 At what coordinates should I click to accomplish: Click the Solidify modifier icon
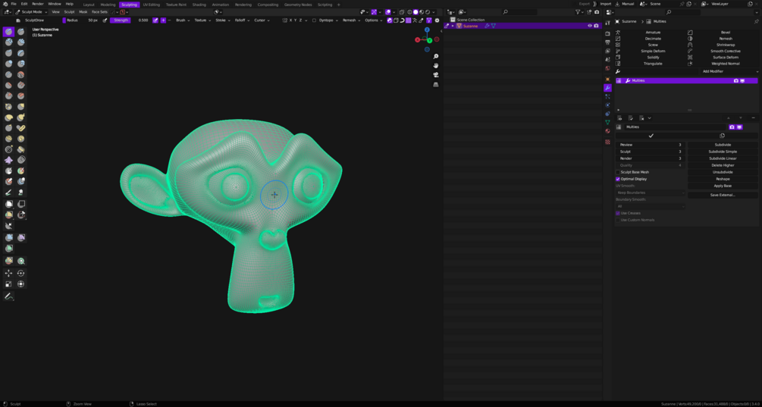pos(618,58)
